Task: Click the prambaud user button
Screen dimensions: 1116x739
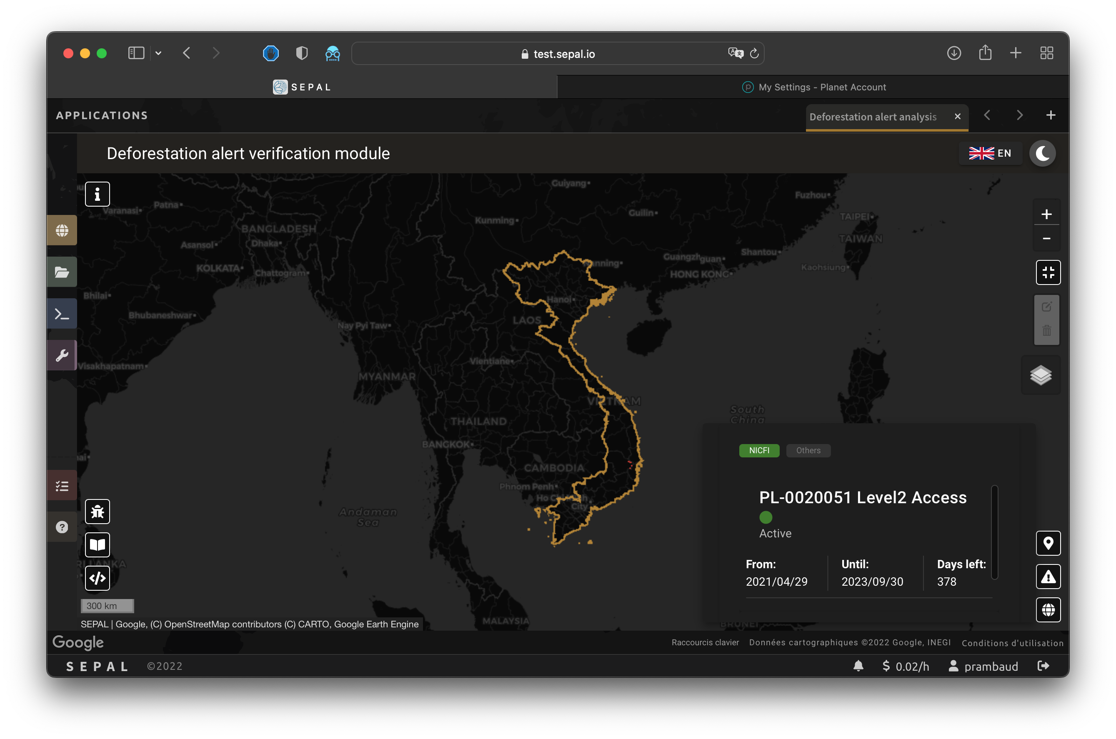Action: click(x=983, y=666)
